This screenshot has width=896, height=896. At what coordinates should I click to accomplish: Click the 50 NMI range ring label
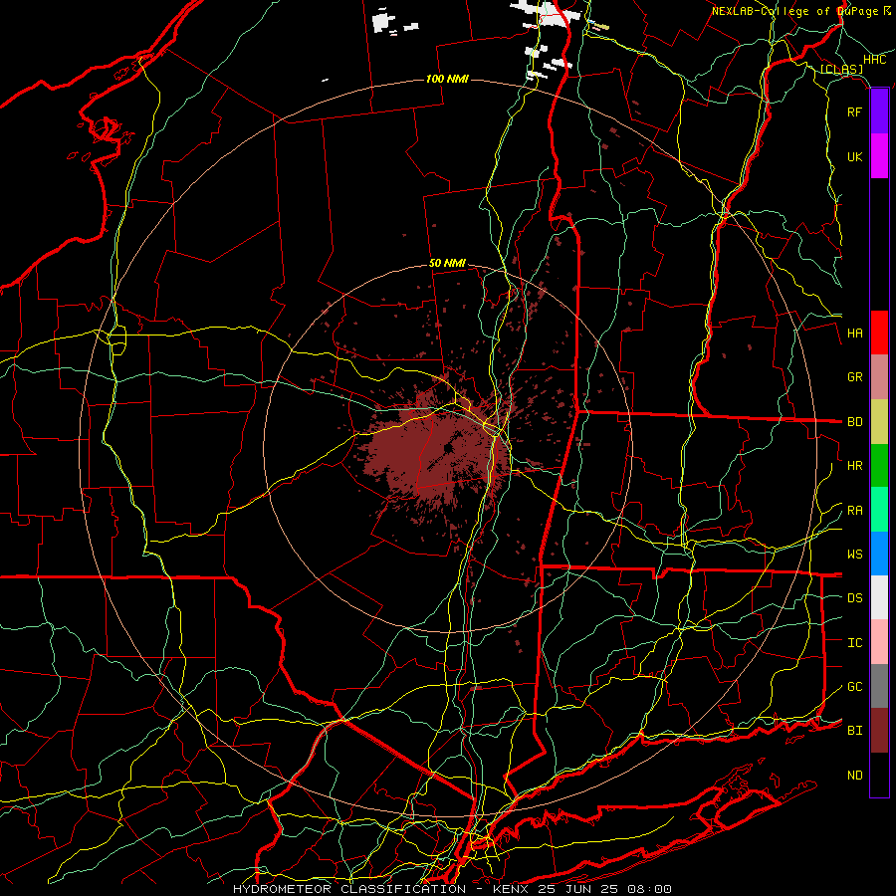coord(447,263)
